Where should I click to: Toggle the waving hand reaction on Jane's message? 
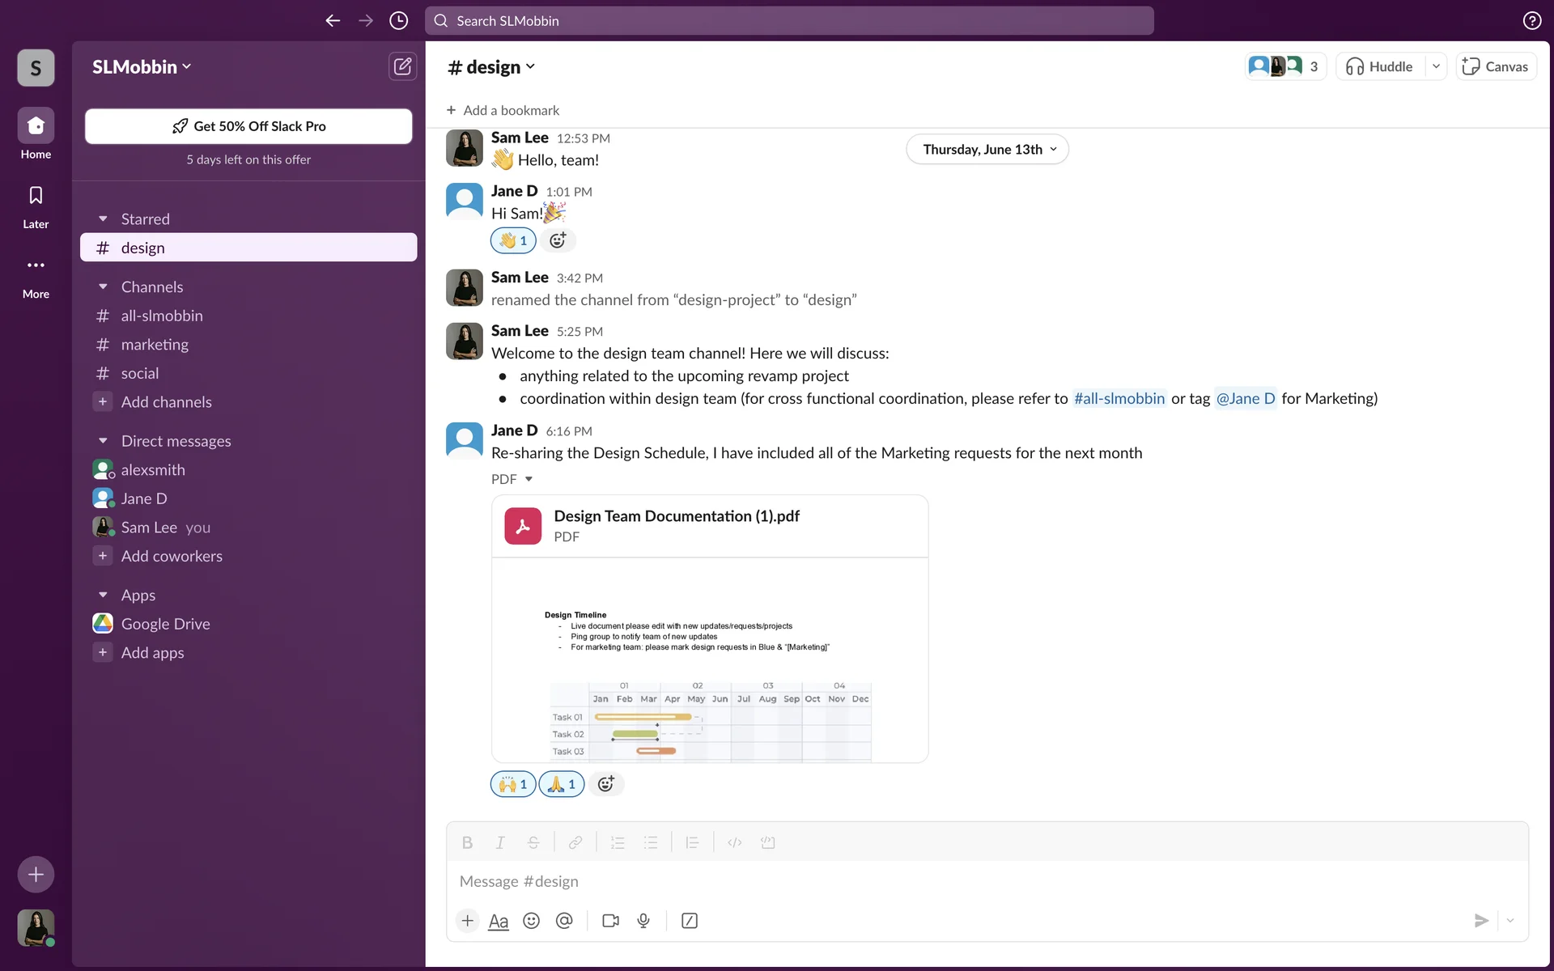click(x=513, y=240)
